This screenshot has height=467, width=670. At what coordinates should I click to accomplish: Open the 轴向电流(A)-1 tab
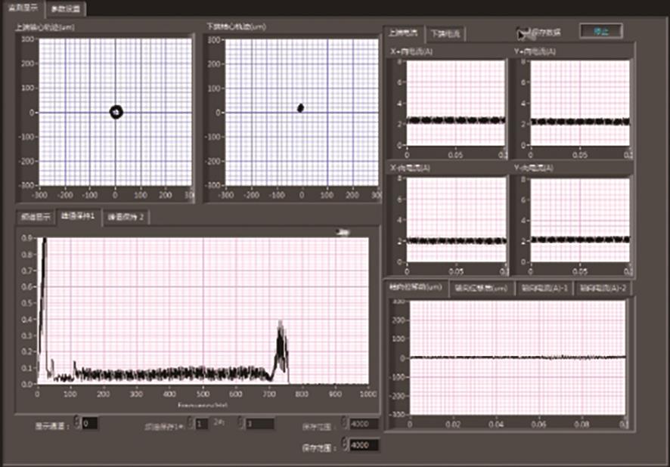coord(543,288)
